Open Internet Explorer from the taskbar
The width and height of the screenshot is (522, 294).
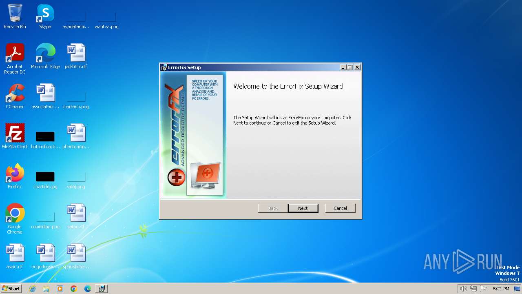[32, 289]
